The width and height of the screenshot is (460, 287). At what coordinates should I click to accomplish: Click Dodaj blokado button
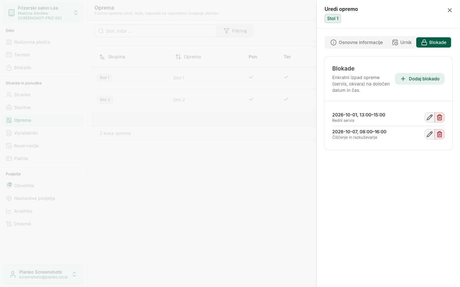[420, 79]
